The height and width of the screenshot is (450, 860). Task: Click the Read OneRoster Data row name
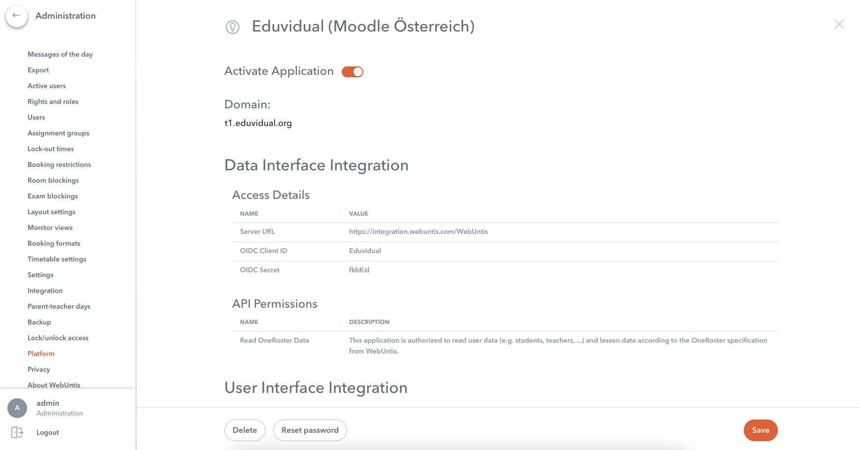[x=274, y=340]
